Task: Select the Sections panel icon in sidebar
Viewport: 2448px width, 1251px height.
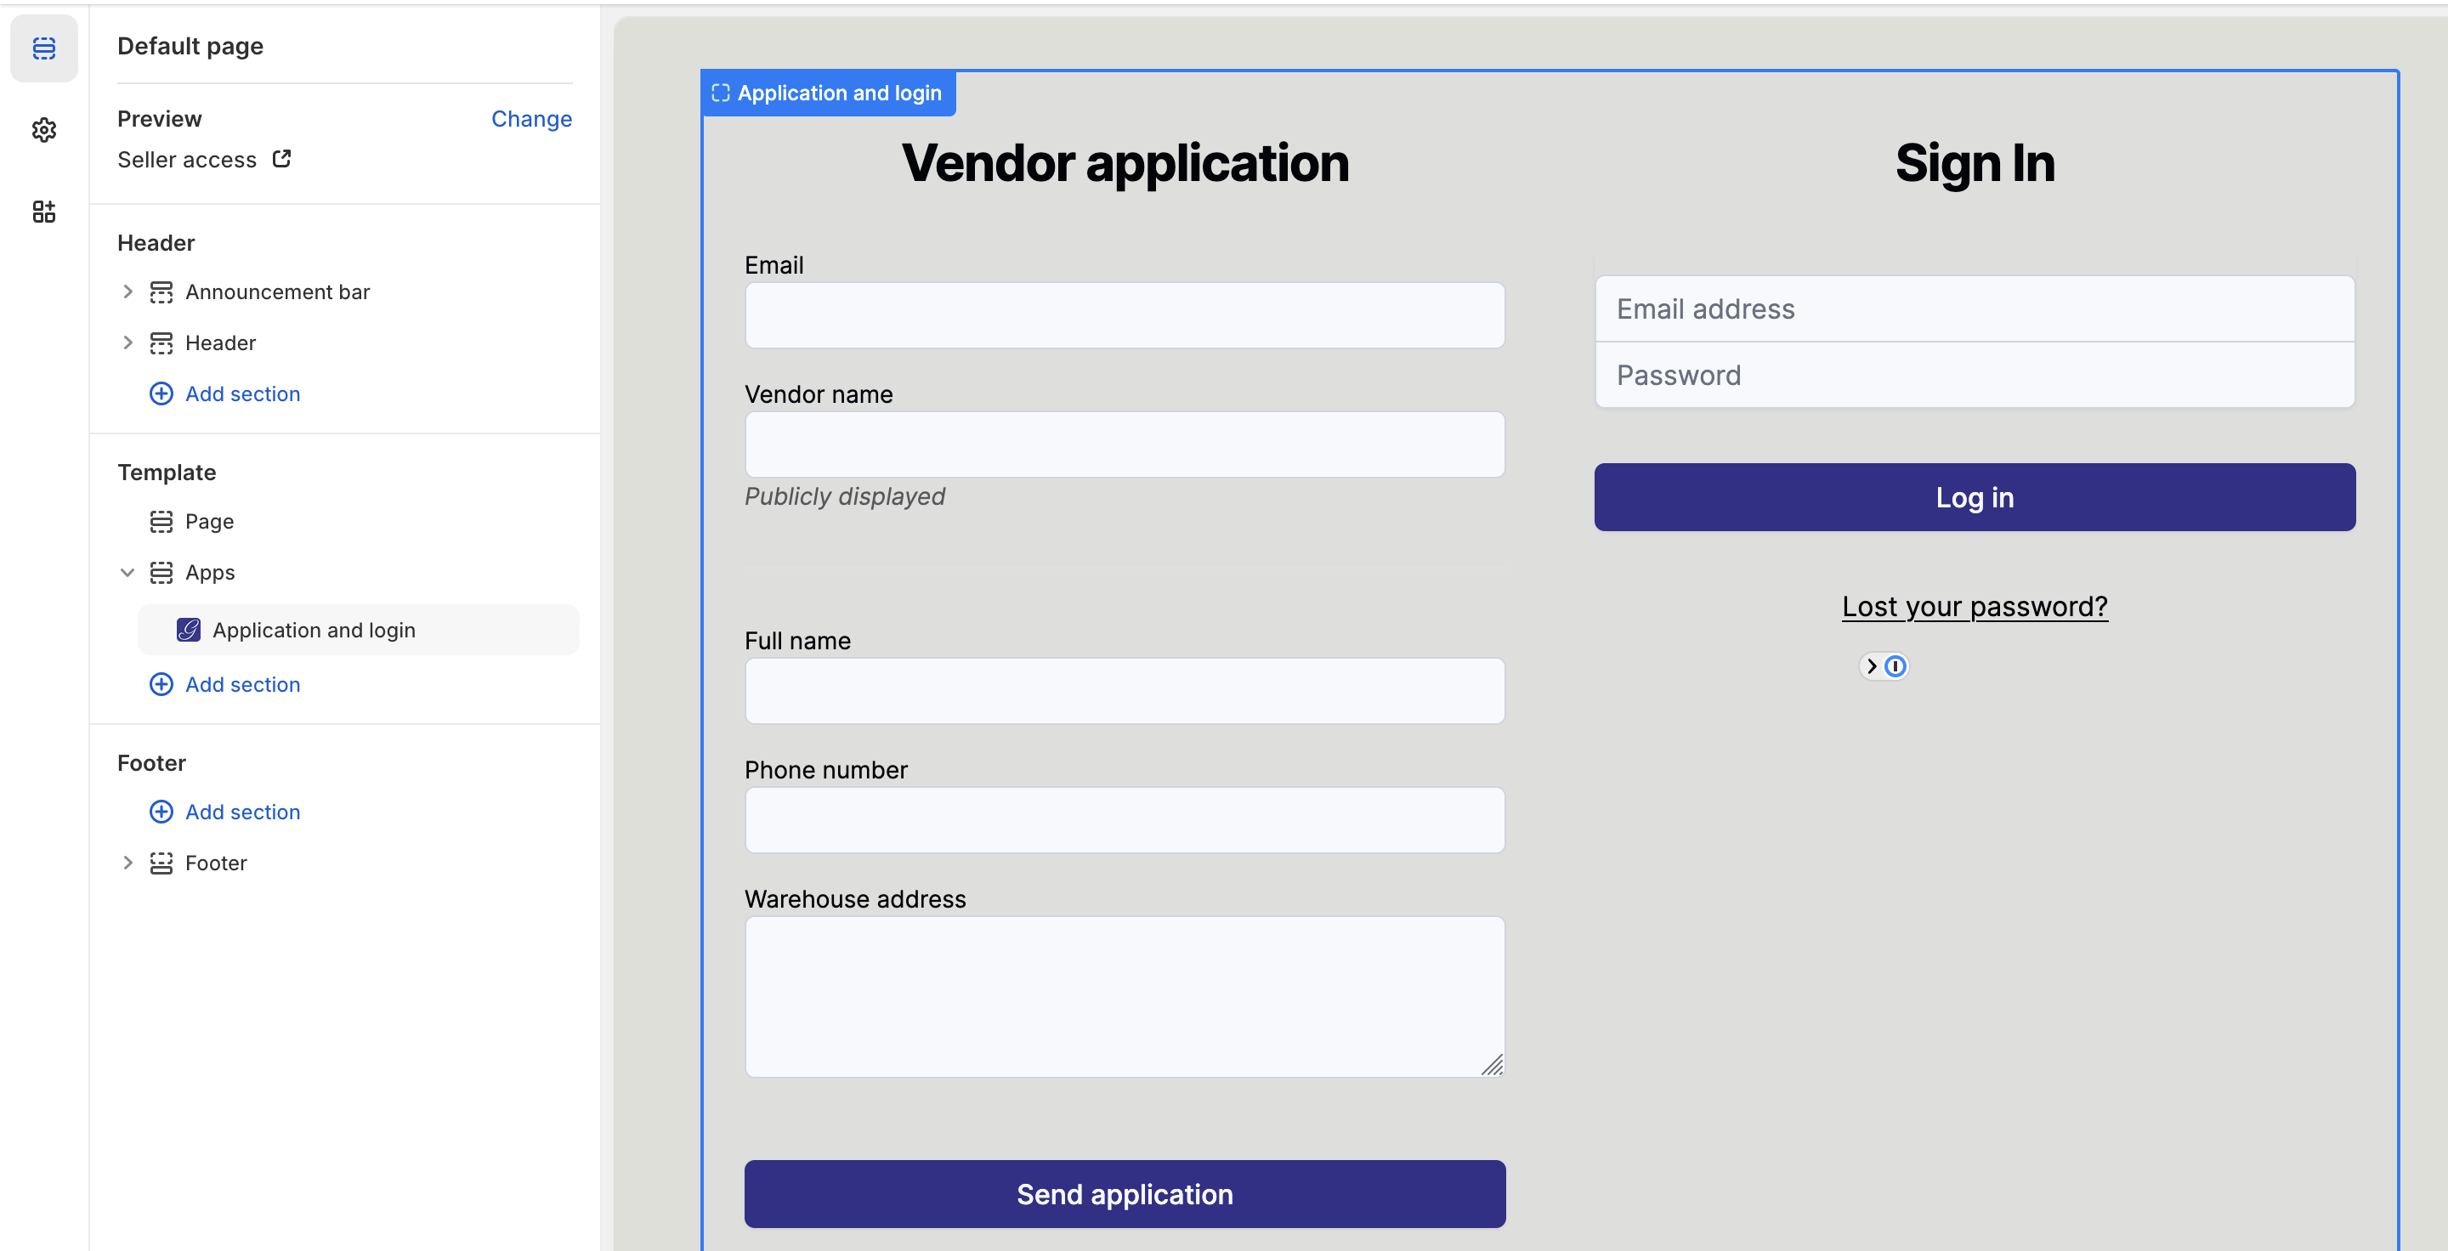Action: click(x=43, y=48)
